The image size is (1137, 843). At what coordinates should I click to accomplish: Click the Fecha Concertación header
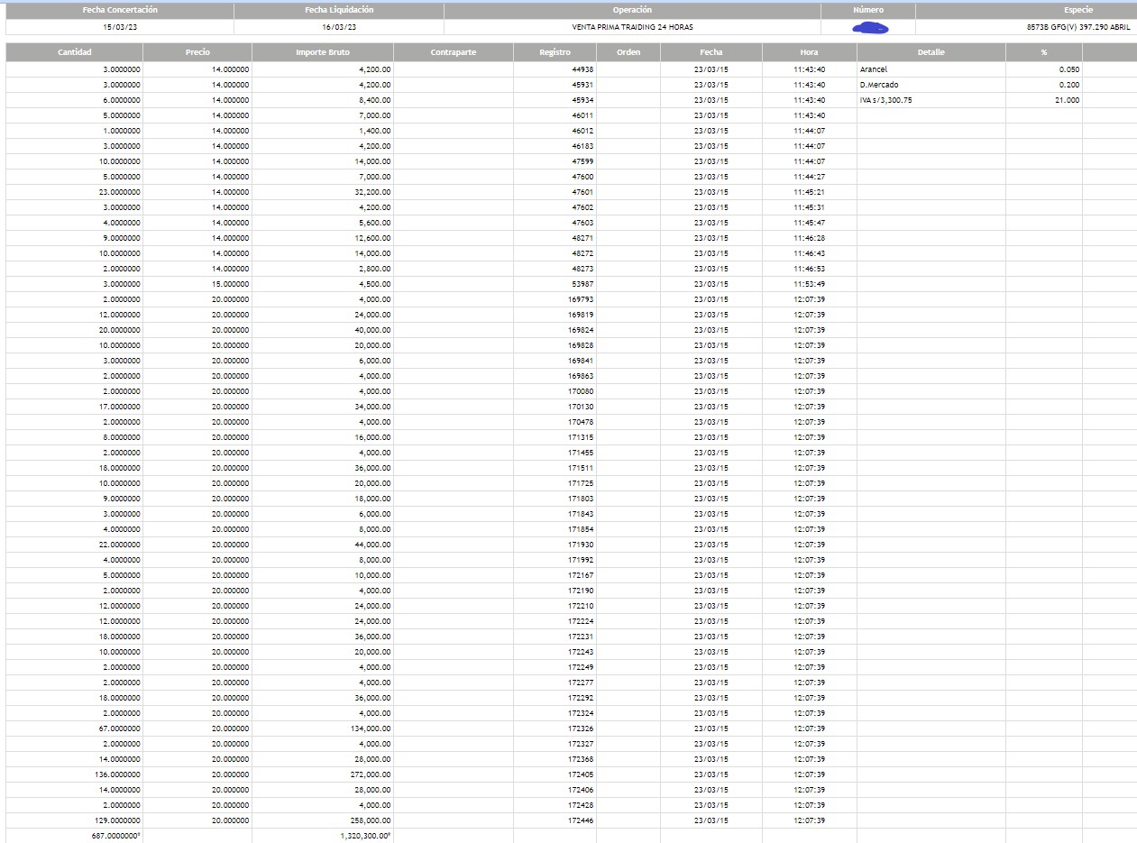pyautogui.click(x=120, y=10)
